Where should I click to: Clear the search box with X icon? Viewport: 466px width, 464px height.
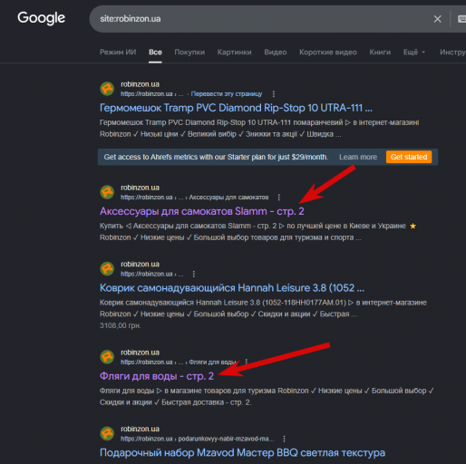[437, 19]
